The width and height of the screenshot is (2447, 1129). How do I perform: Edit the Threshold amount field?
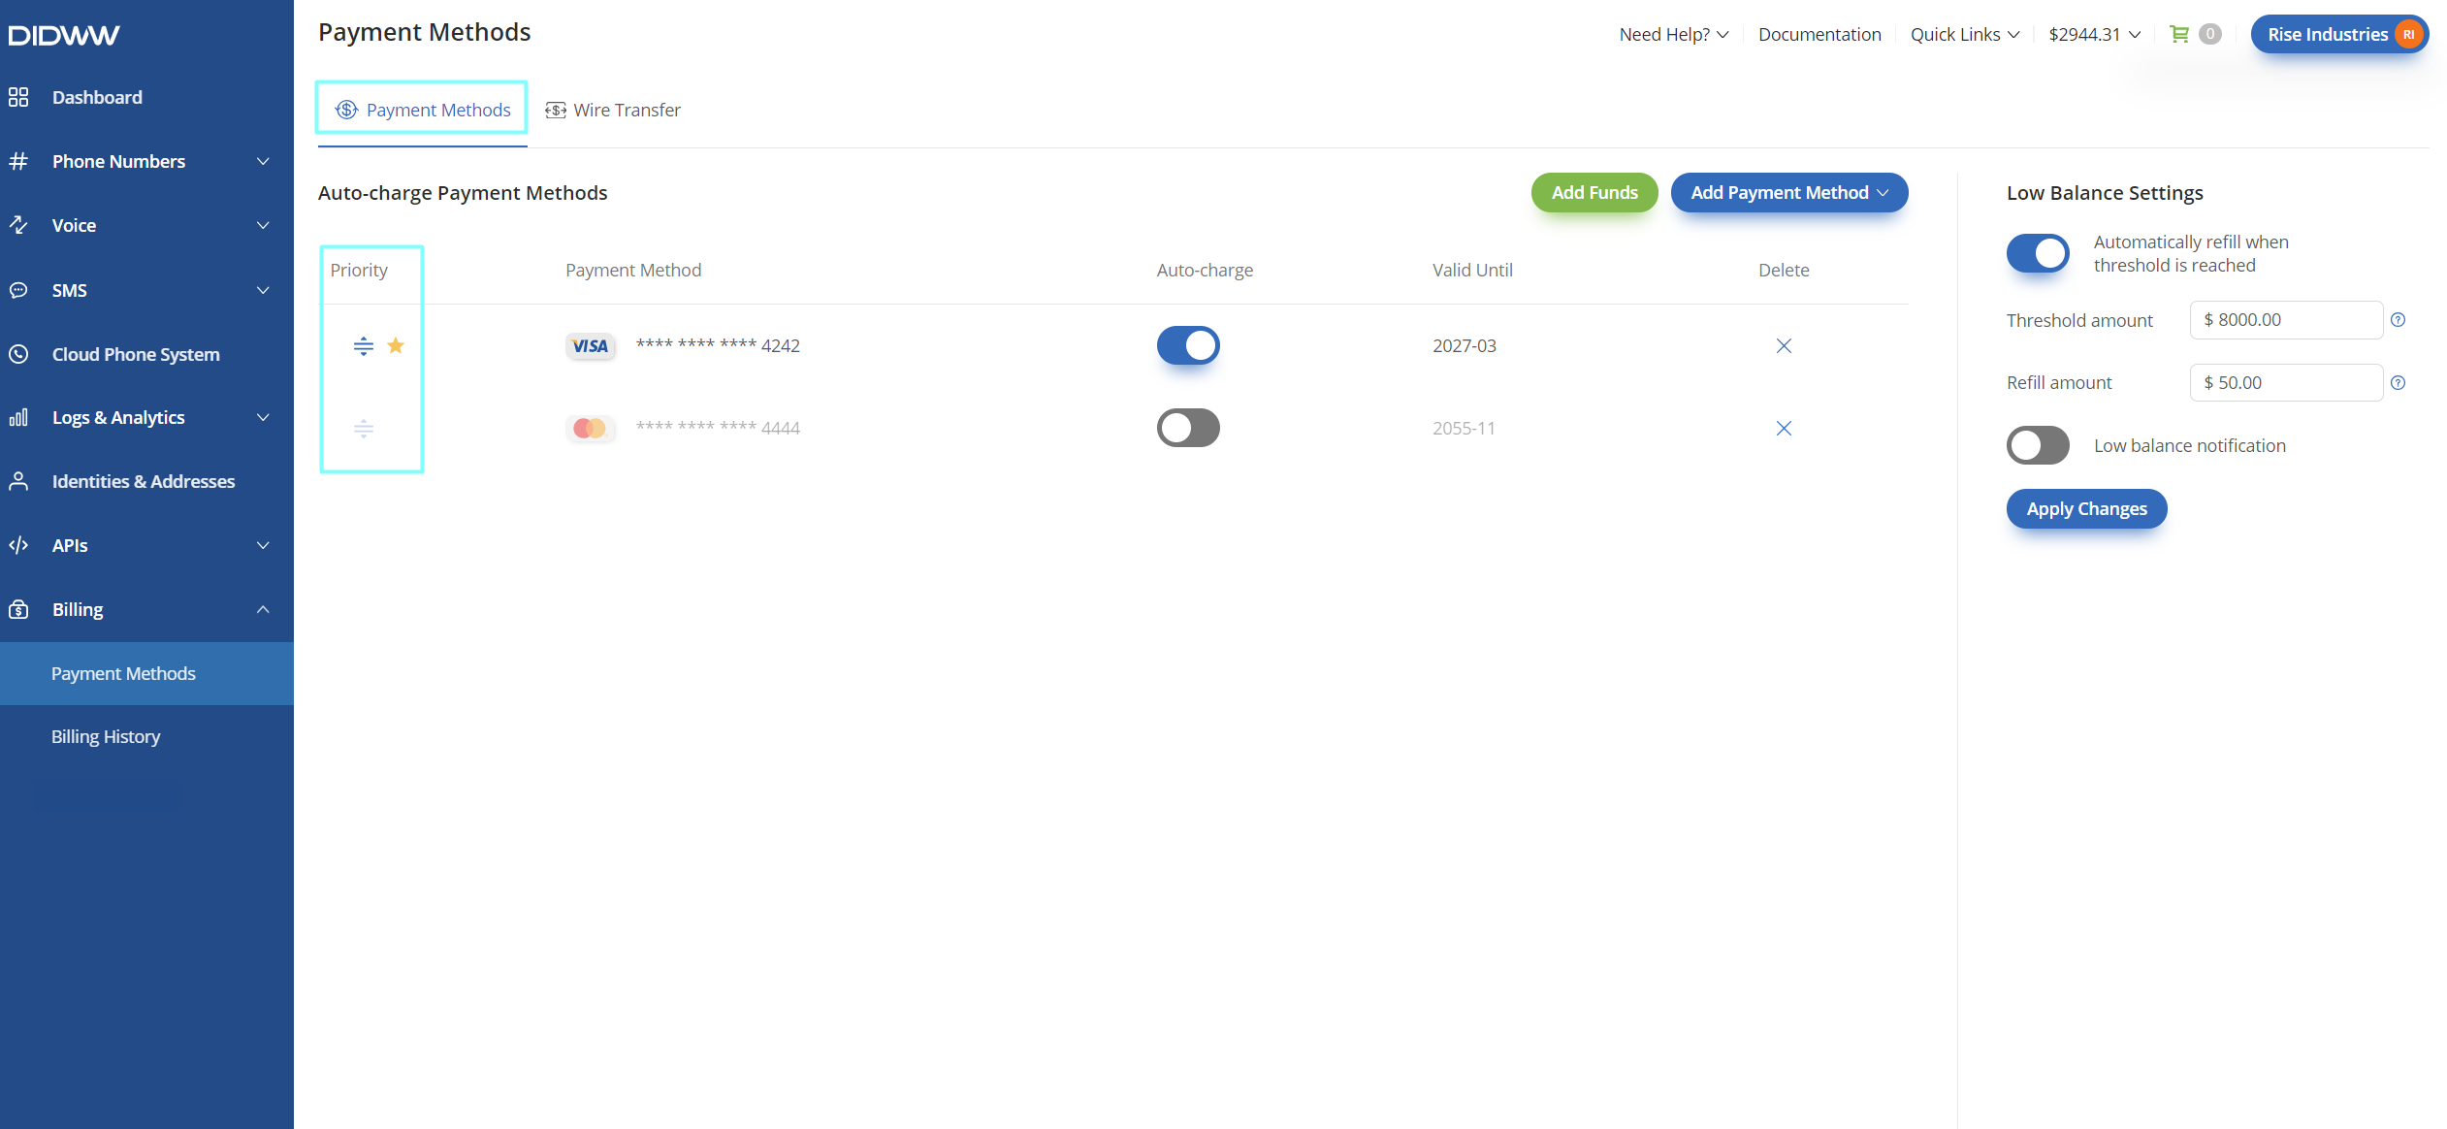point(2286,320)
